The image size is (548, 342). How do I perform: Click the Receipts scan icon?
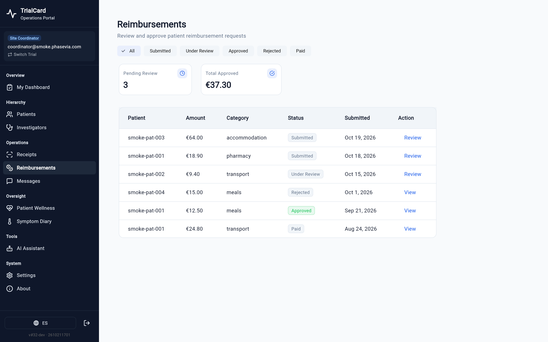(x=9, y=154)
